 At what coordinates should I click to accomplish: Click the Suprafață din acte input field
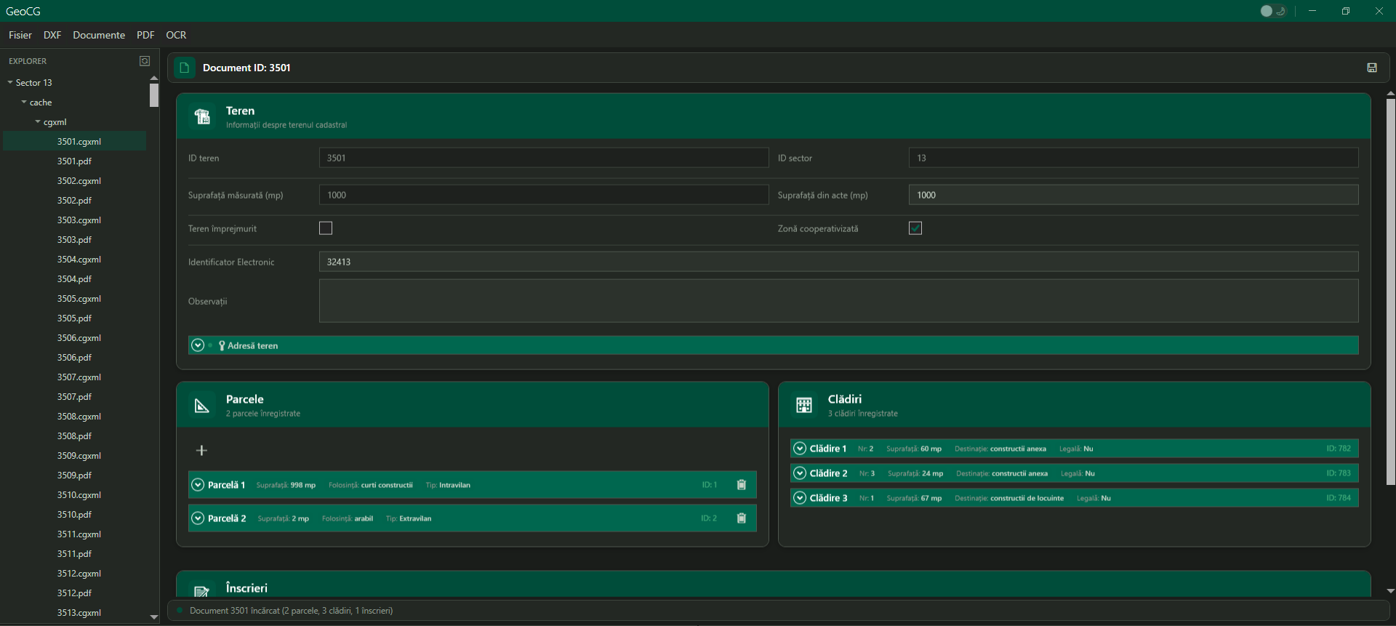[1134, 195]
